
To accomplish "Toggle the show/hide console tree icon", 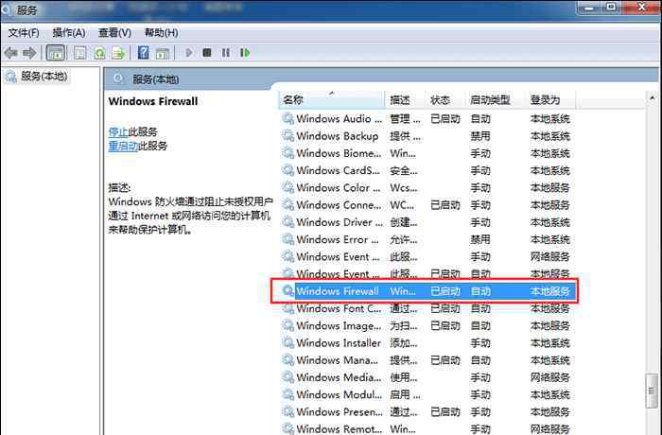I will pyautogui.click(x=56, y=53).
